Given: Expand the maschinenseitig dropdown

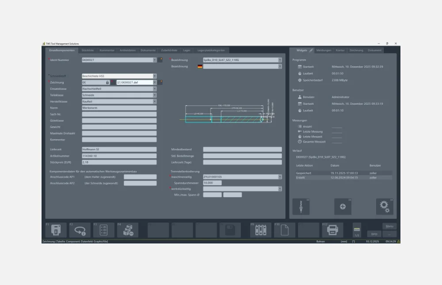Looking at the screenshot, I should tap(280, 177).
